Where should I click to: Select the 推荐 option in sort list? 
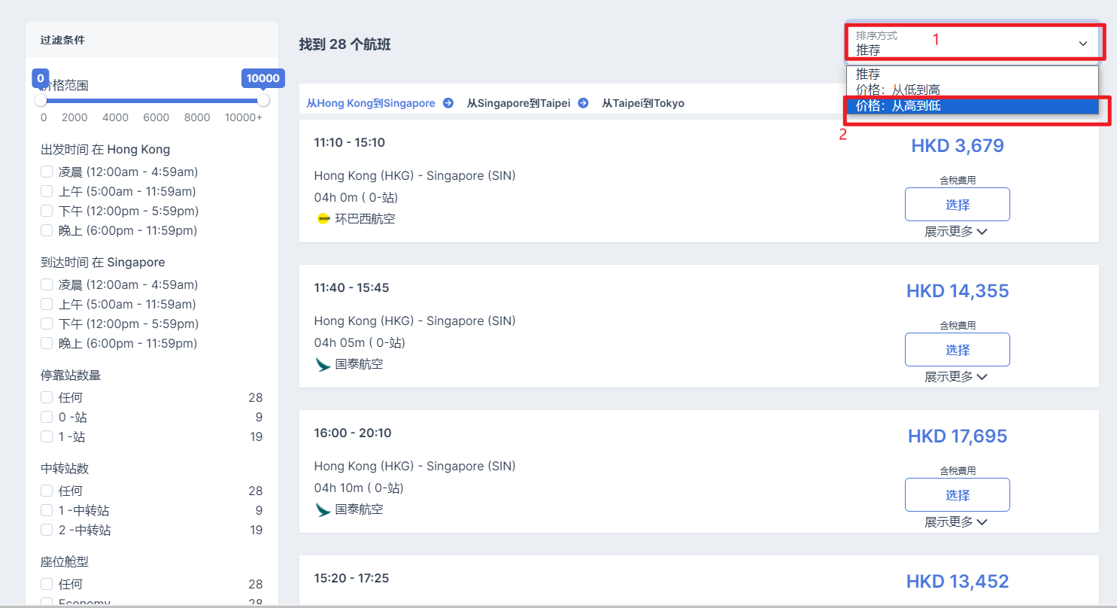(868, 74)
